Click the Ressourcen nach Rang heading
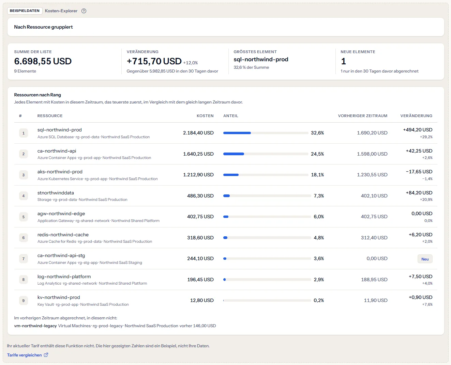Image resolution: width=451 pixels, height=365 pixels. (x=37, y=95)
